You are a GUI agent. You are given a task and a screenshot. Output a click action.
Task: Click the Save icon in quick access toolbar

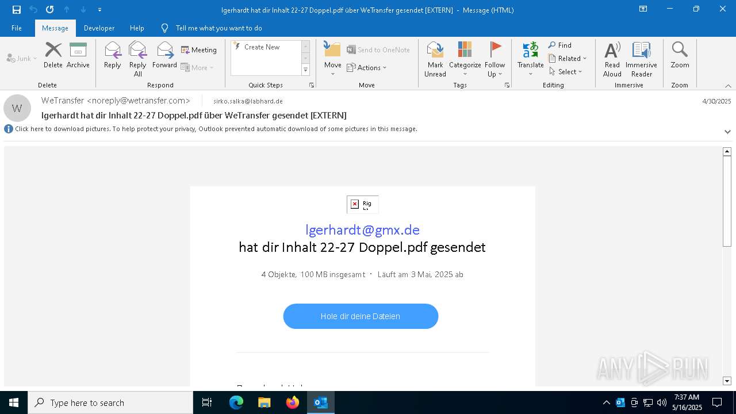click(x=17, y=10)
